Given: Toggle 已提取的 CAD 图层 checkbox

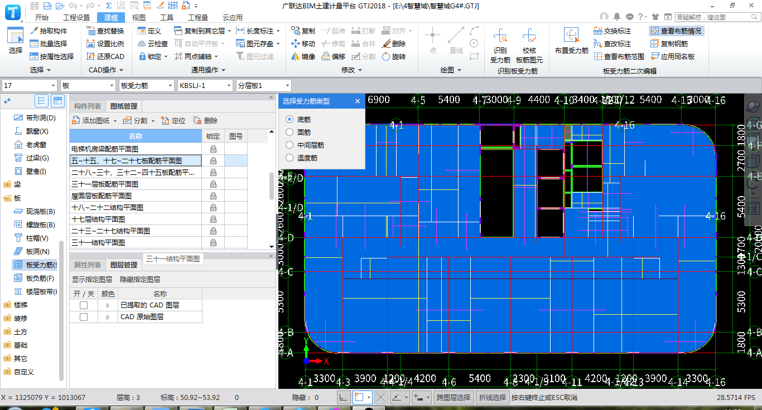Looking at the screenshot, I should [84, 305].
